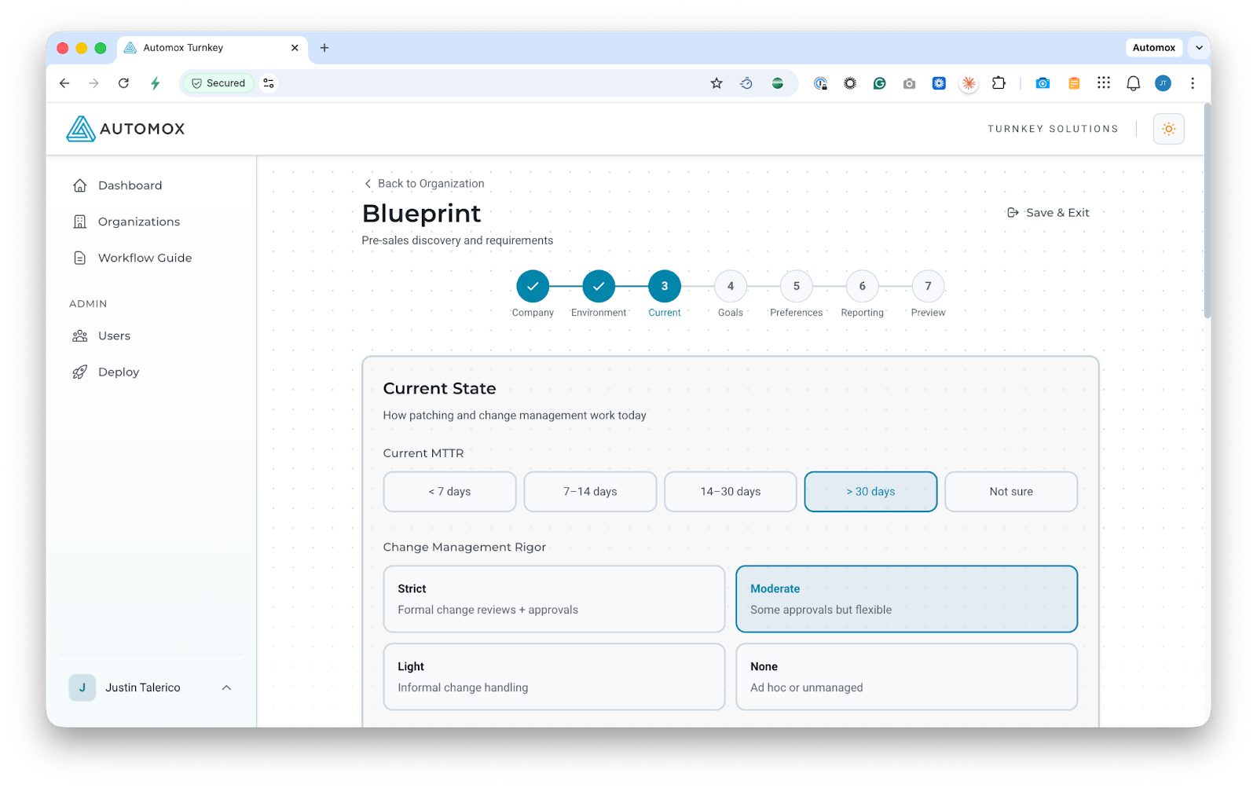Choose Light change management rigor
The width and height of the screenshot is (1257, 788).
[554, 676]
